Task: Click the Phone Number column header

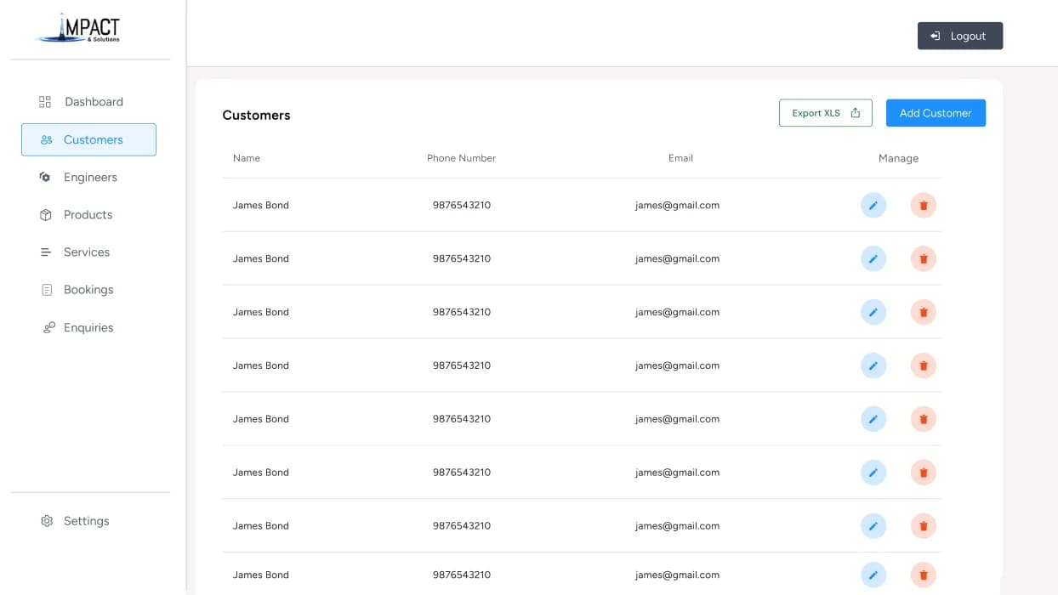Action: click(461, 158)
